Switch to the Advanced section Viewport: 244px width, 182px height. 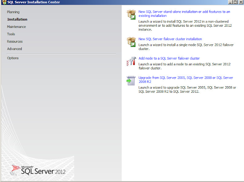14,49
